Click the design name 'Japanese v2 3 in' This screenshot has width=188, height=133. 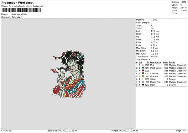pyautogui.click(x=19, y=14)
